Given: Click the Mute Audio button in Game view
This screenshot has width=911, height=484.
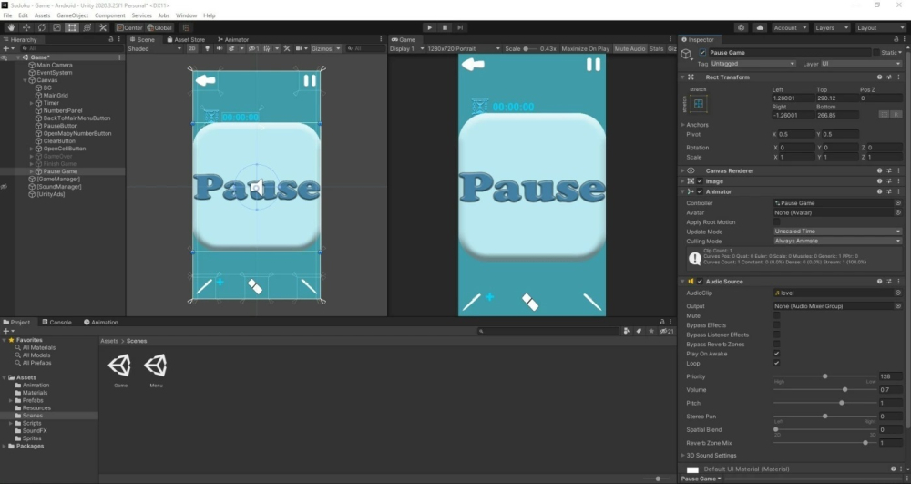Looking at the screenshot, I should tap(628, 48).
